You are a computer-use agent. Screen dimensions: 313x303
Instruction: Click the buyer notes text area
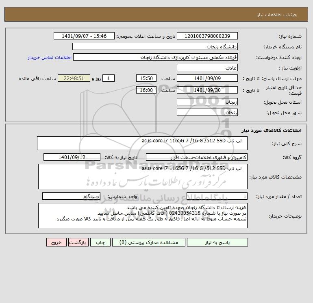point(143,216)
